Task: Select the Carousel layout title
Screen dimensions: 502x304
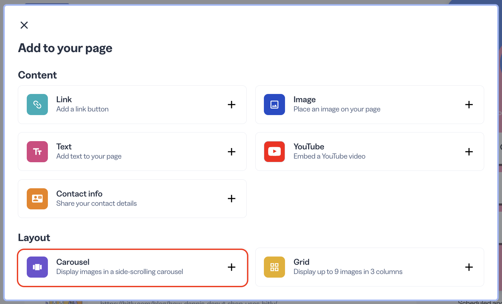Action: [x=73, y=262]
